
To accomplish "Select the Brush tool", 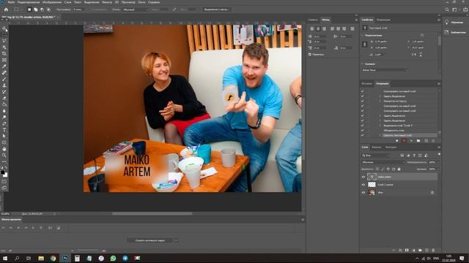I will [x=4, y=79].
